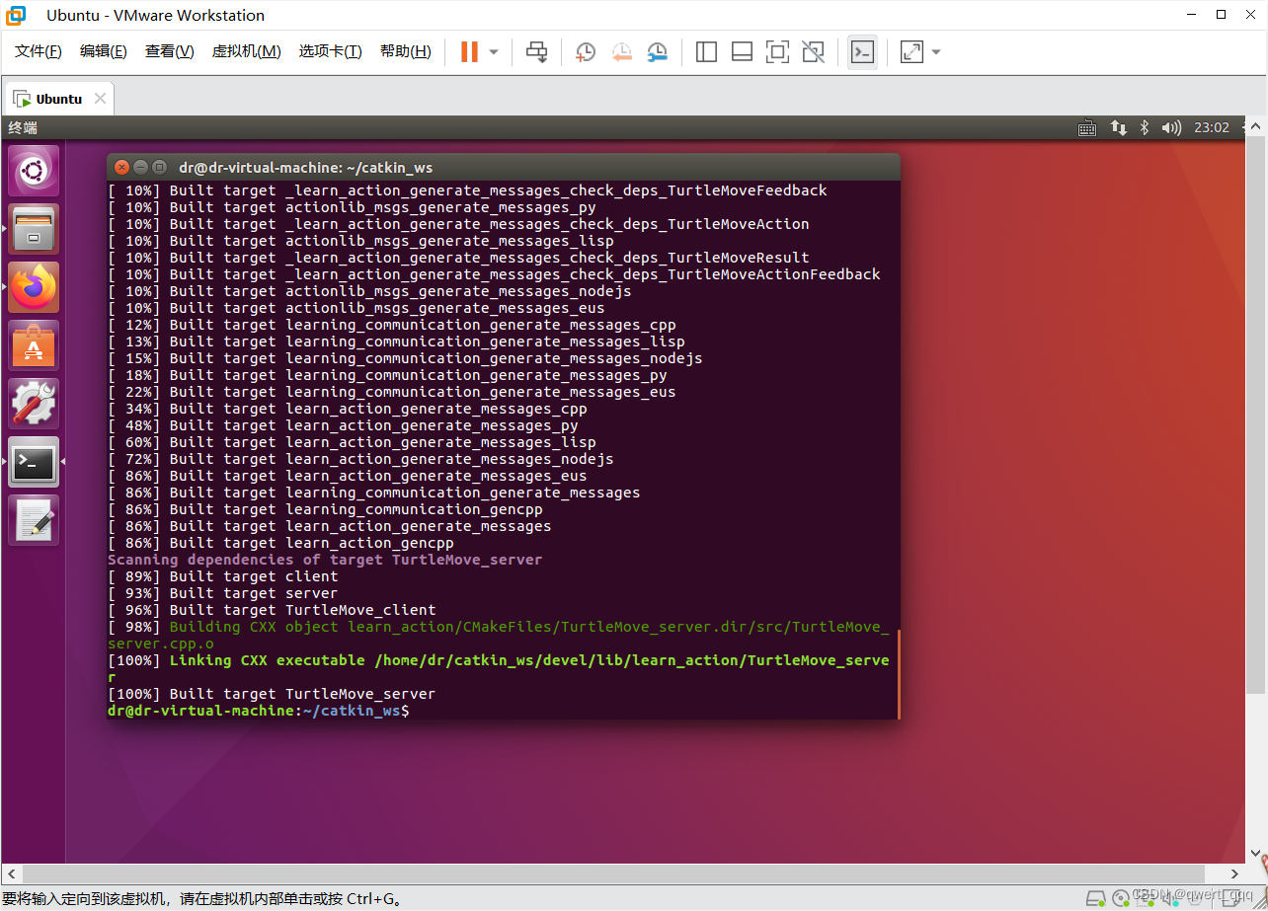Click the terminal vertical scrollbar handle

coord(898,673)
